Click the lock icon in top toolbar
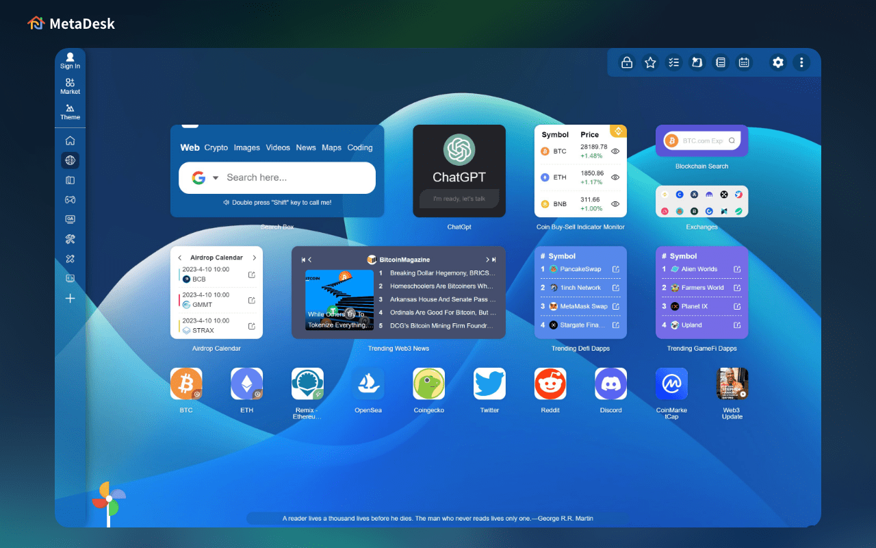876x548 pixels. pos(626,62)
